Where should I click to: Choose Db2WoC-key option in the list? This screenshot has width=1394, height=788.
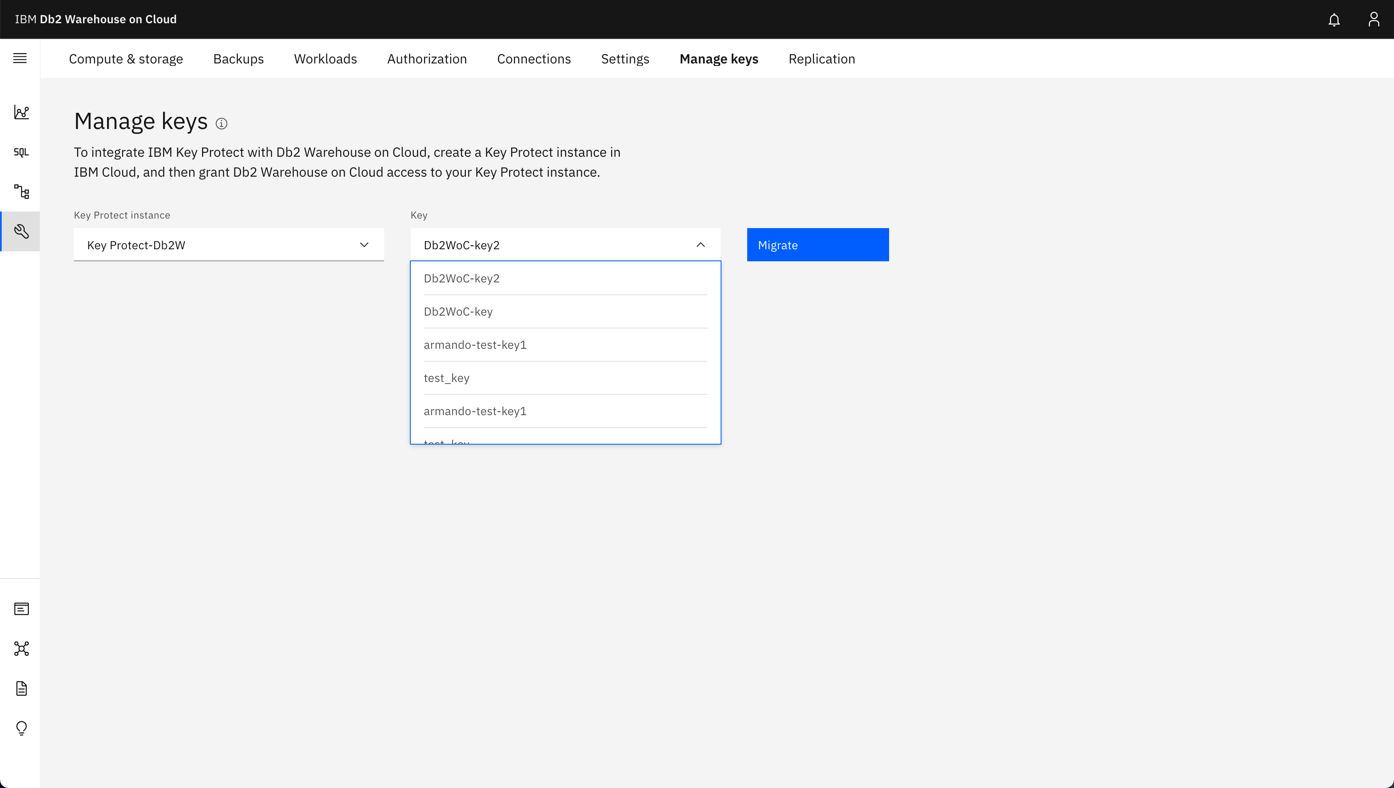(565, 312)
